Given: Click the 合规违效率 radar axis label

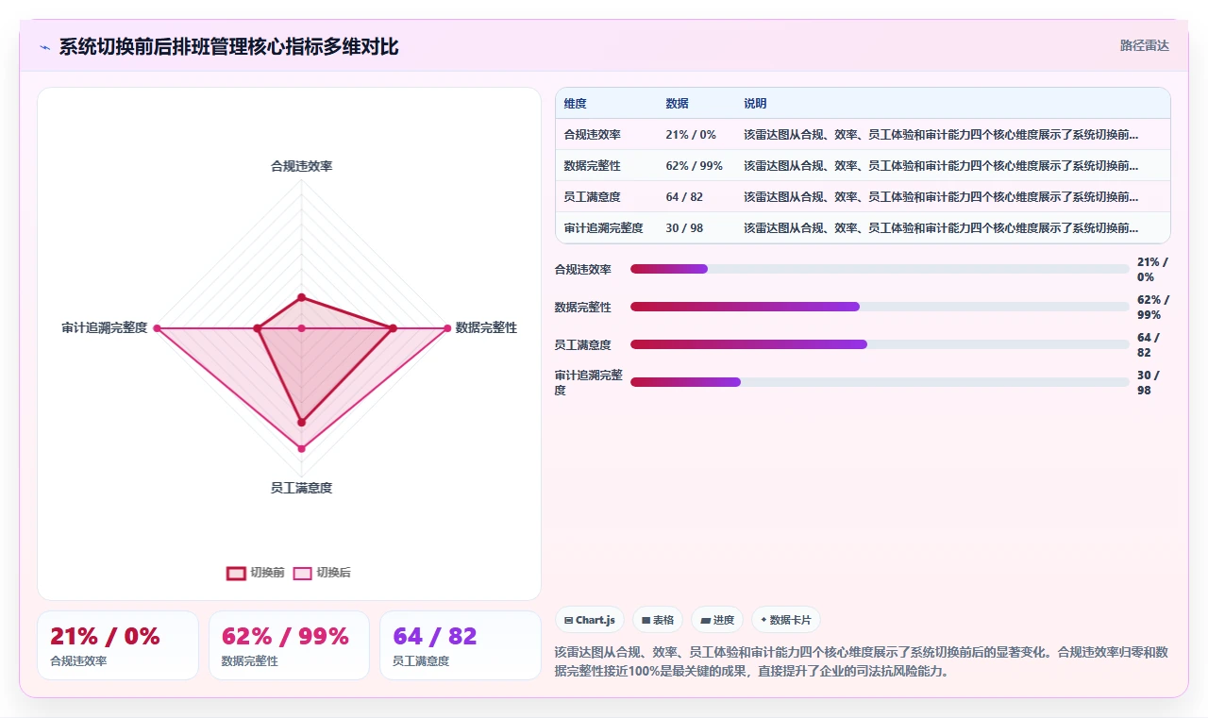Looking at the screenshot, I should [302, 166].
